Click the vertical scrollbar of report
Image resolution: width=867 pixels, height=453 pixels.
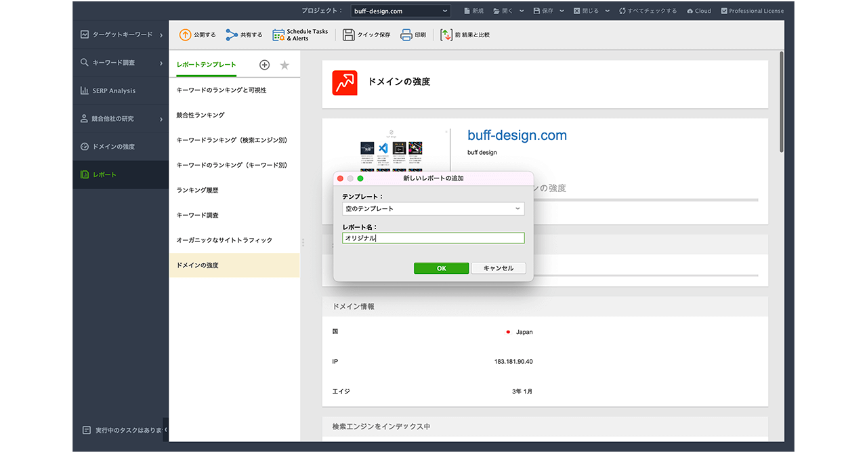(781, 101)
